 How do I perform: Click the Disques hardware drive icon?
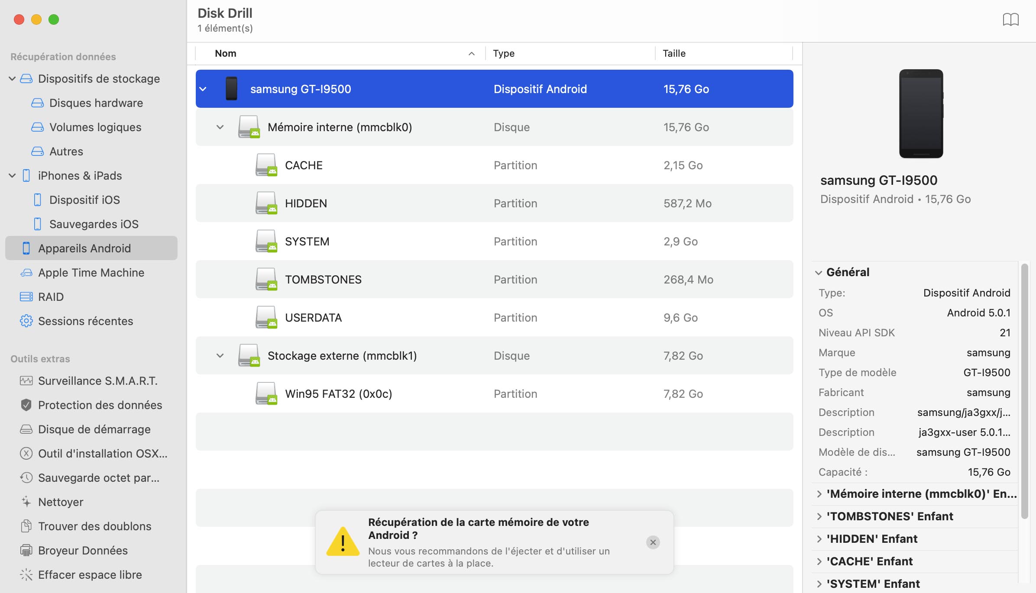coord(38,103)
